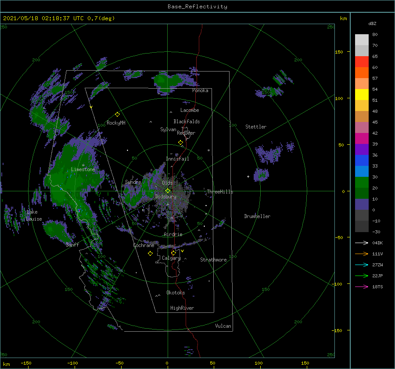Click the Lake Louise label
The image size is (395, 369).
[x=34, y=215]
